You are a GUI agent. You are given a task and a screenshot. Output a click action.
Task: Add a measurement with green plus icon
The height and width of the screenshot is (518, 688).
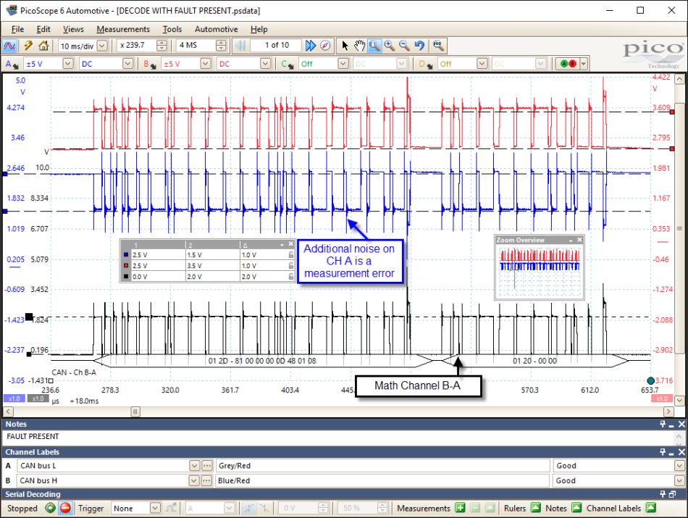[x=460, y=508]
